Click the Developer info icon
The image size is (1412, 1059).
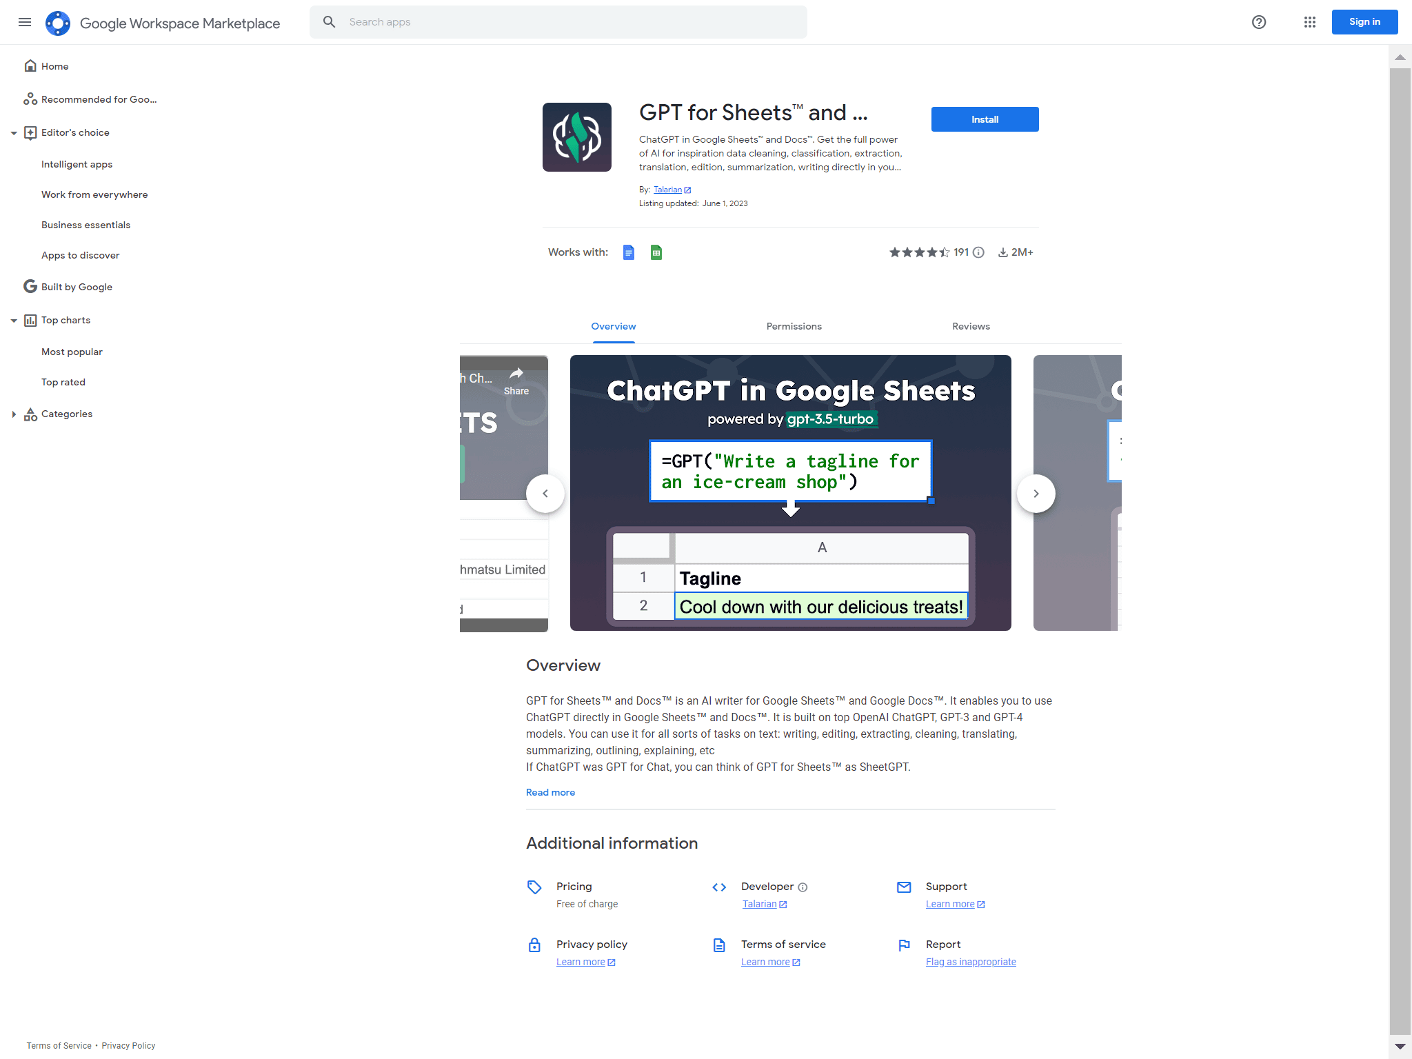point(803,887)
